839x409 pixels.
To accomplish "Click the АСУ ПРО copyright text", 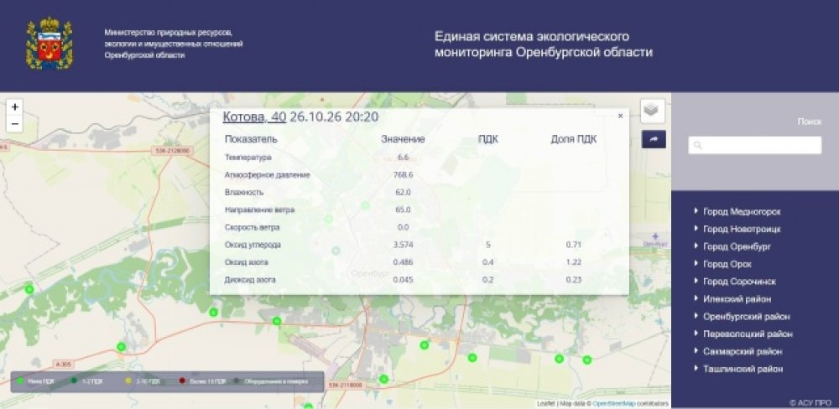I will coord(810,402).
